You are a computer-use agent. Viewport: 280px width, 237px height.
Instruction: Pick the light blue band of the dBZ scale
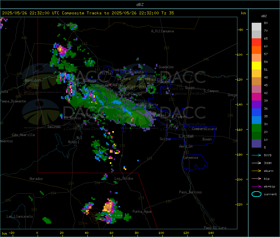[256, 120]
